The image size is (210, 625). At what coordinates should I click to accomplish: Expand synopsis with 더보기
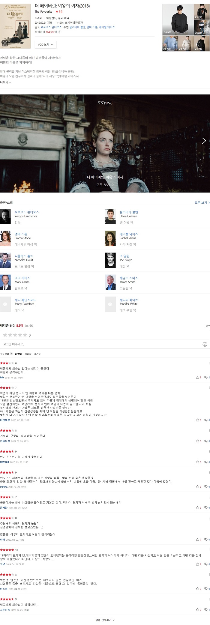[x=5, y=82]
